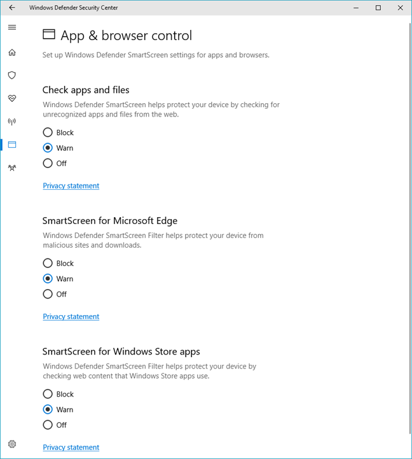Turn Off SmartScreen for Windows Store apps
412x459 pixels.
click(x=48, y=425)
